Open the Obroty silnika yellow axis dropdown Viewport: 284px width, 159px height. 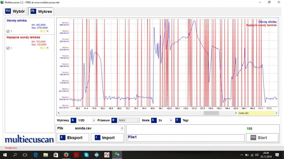coord(47,31)
